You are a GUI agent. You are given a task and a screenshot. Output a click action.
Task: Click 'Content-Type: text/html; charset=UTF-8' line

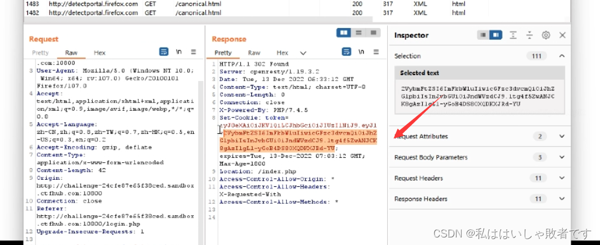pos(293,87)
